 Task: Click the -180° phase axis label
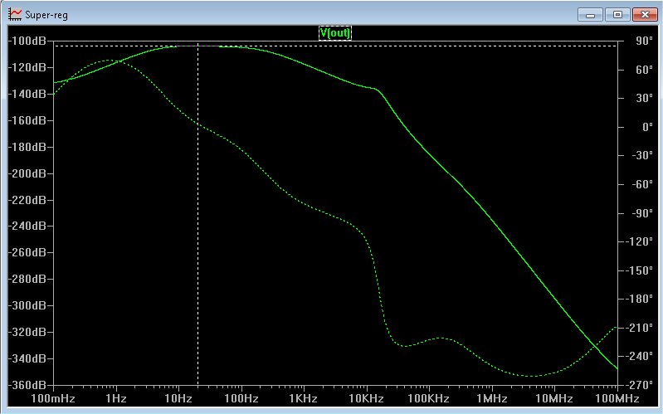click(x=639, y=299)
